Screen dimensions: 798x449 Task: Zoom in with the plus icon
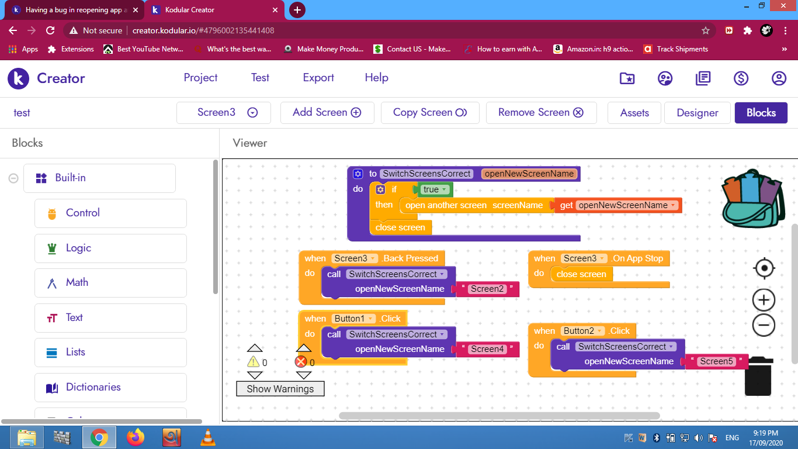[764, 301]
